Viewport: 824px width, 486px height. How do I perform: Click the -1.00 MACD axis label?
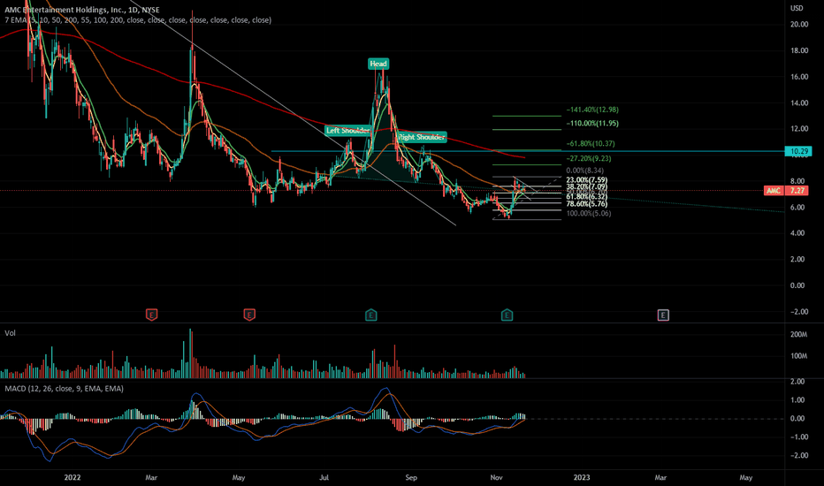tap(797, 437)
